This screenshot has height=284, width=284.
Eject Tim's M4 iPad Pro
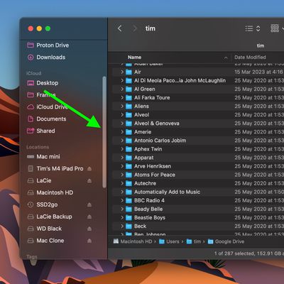[x=89, y=169]
